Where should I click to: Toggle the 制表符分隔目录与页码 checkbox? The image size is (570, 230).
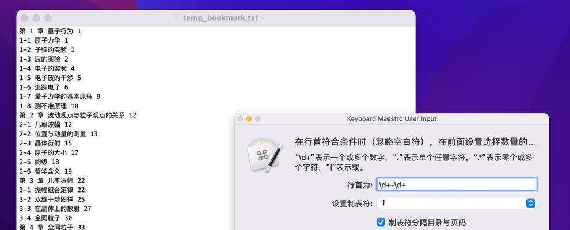pyautogui.click(x=381, y=222)
